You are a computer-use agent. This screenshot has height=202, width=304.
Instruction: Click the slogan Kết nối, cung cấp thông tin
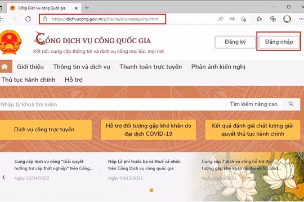pos(99,52)
